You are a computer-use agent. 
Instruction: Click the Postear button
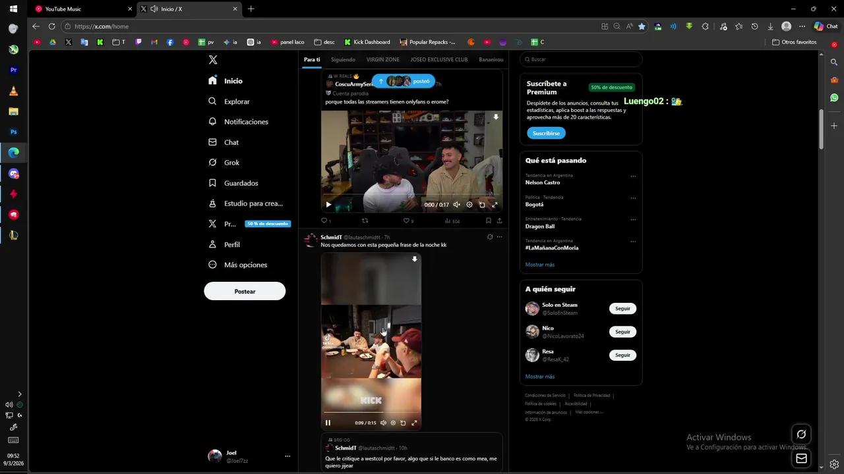245,291
